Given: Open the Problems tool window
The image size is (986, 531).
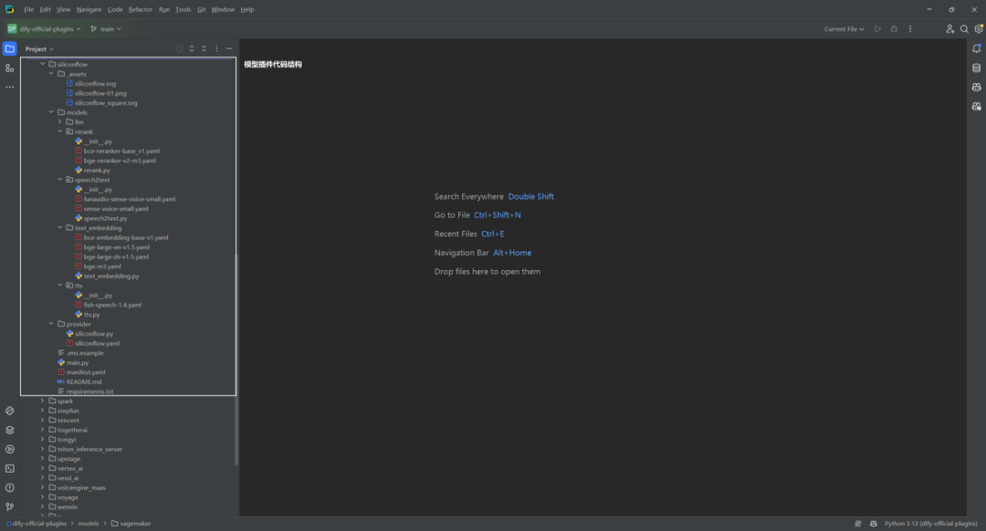Looking at the screenshot, I should click(x=9, y=487).
